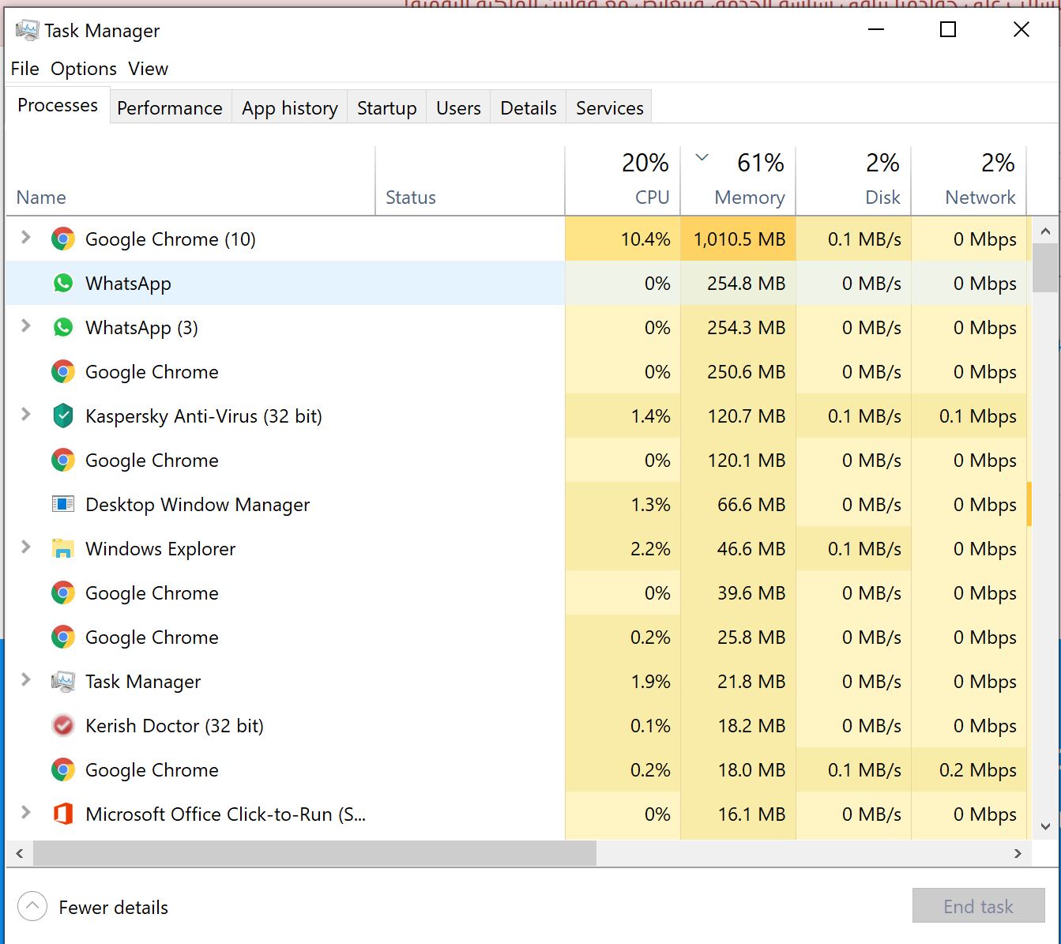
Task: Click the Fewer details label
Action: tap(114, 908)
